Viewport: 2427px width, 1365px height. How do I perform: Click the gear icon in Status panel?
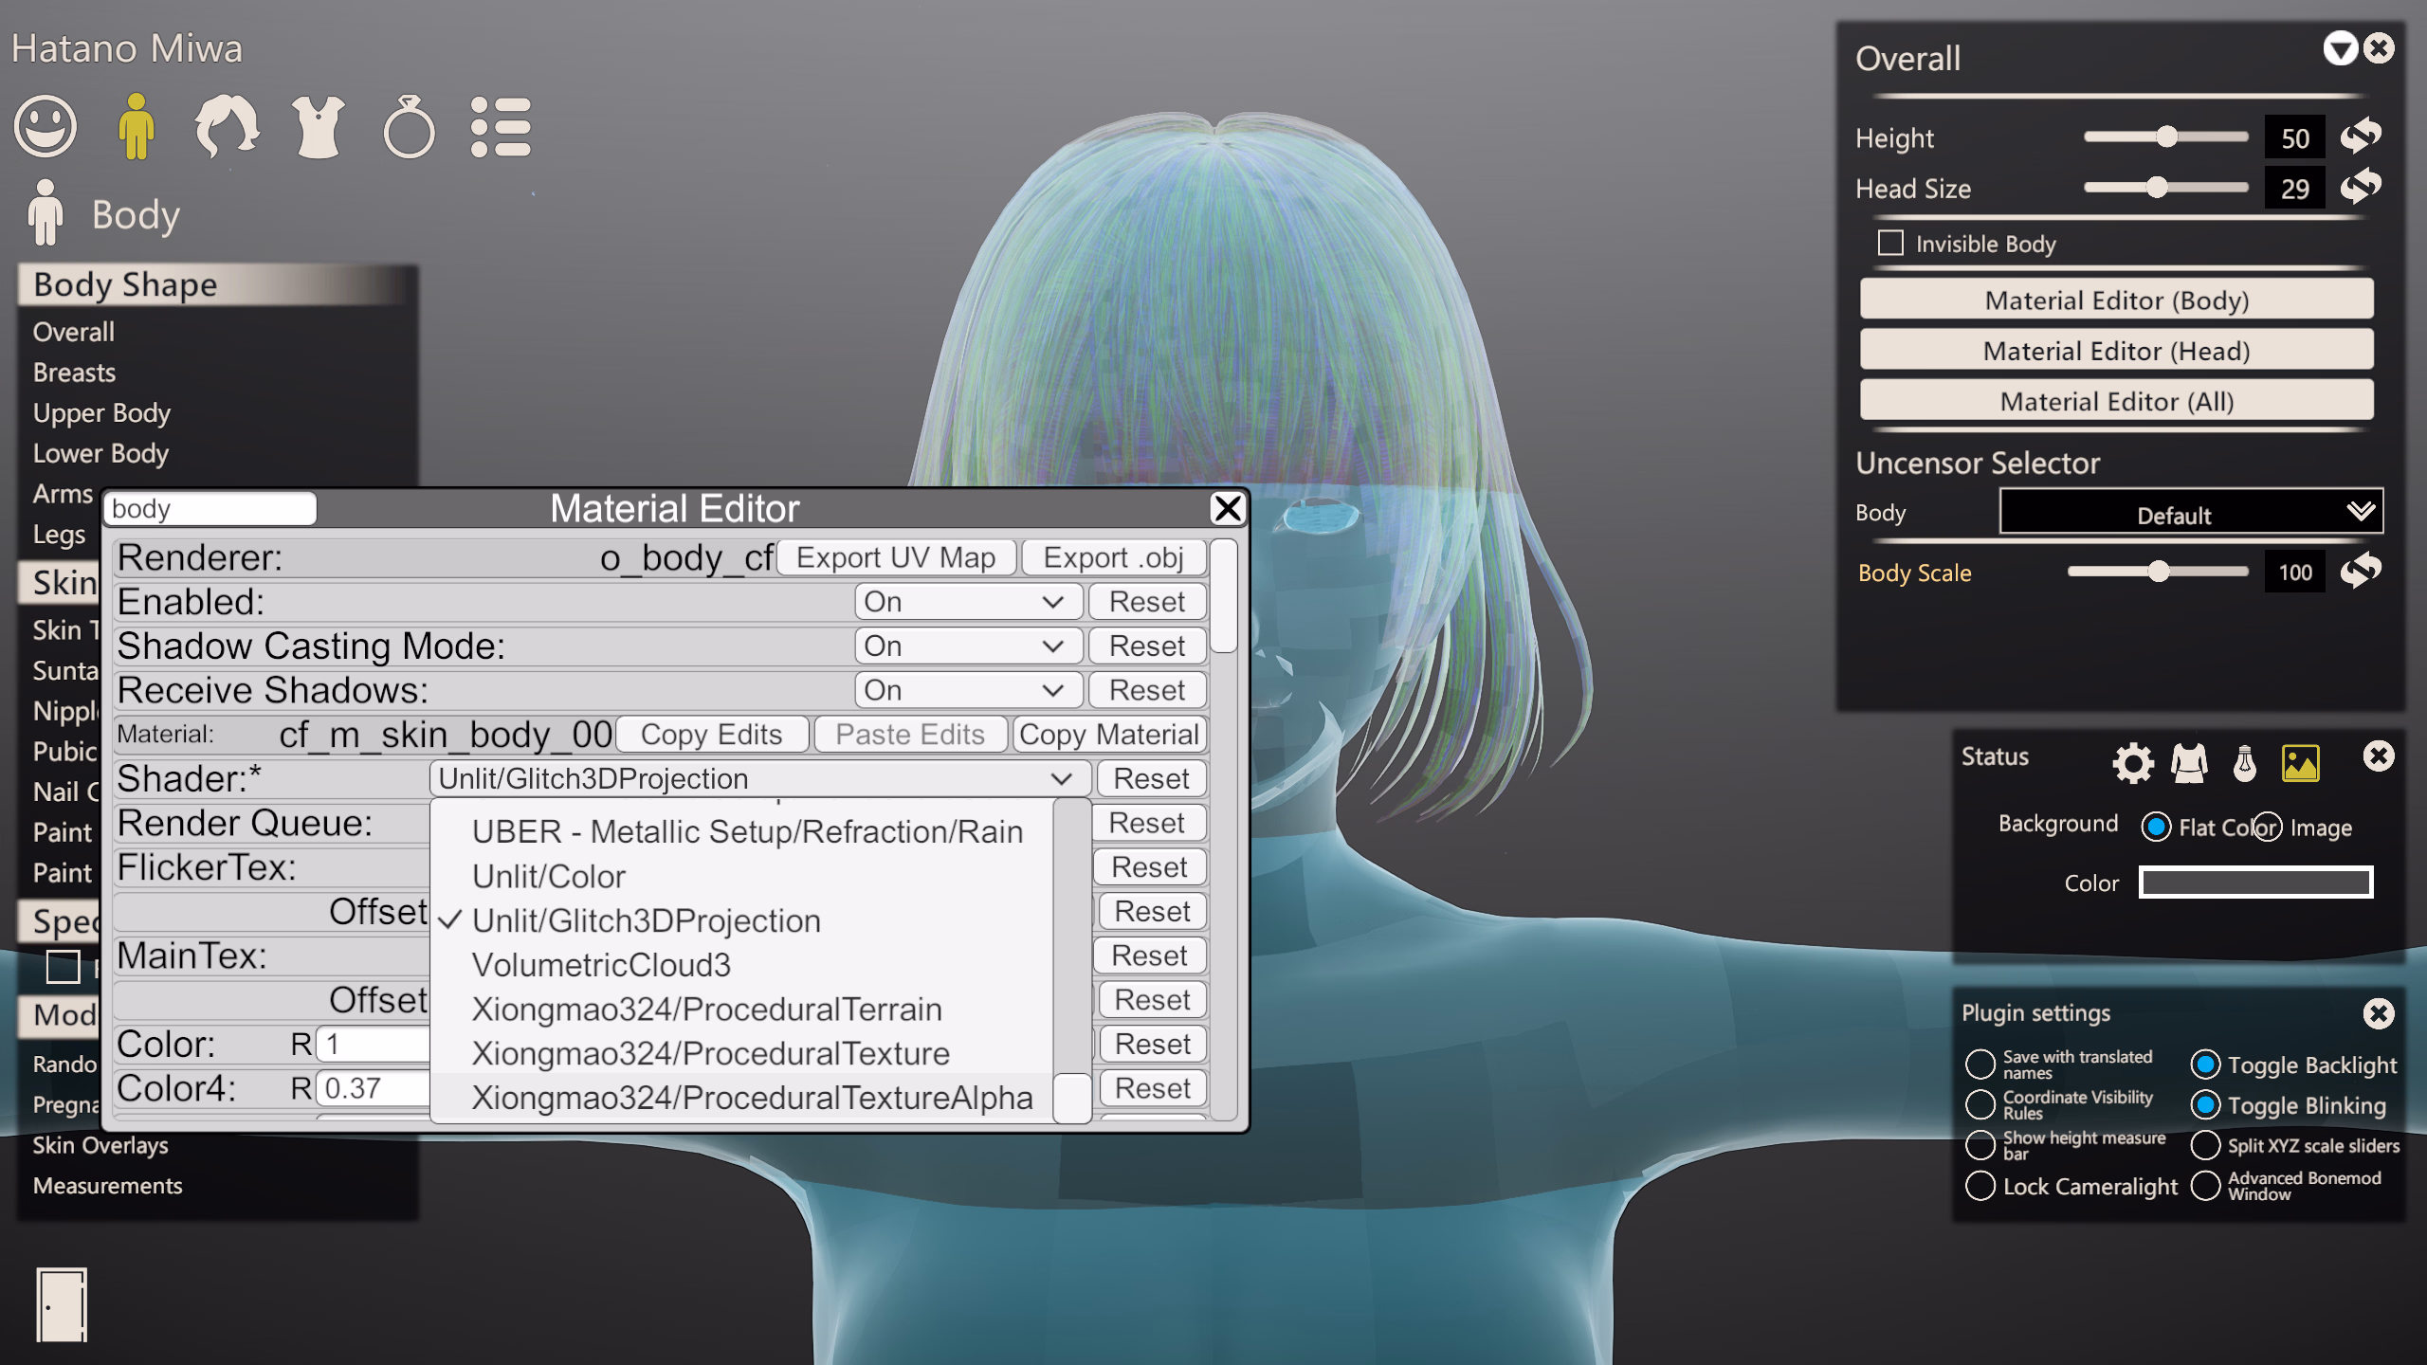pyautogui.click(x=2132, y=762)
